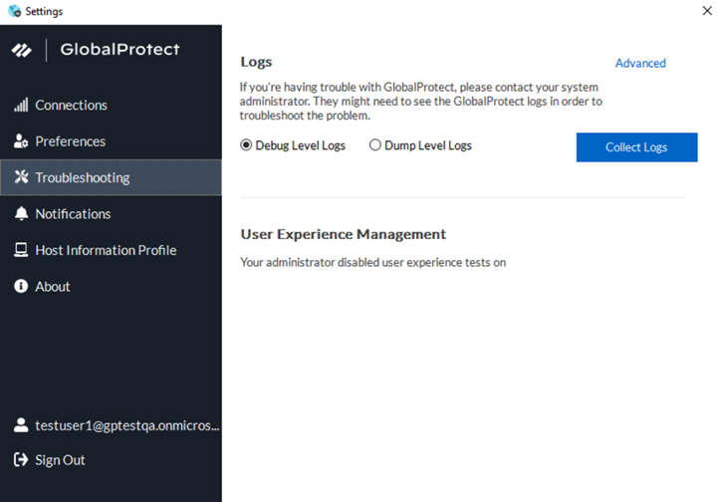Click the Host Information Profile laptop icon
The width and height of the screenshot is (717, 502).
(21, 250)
